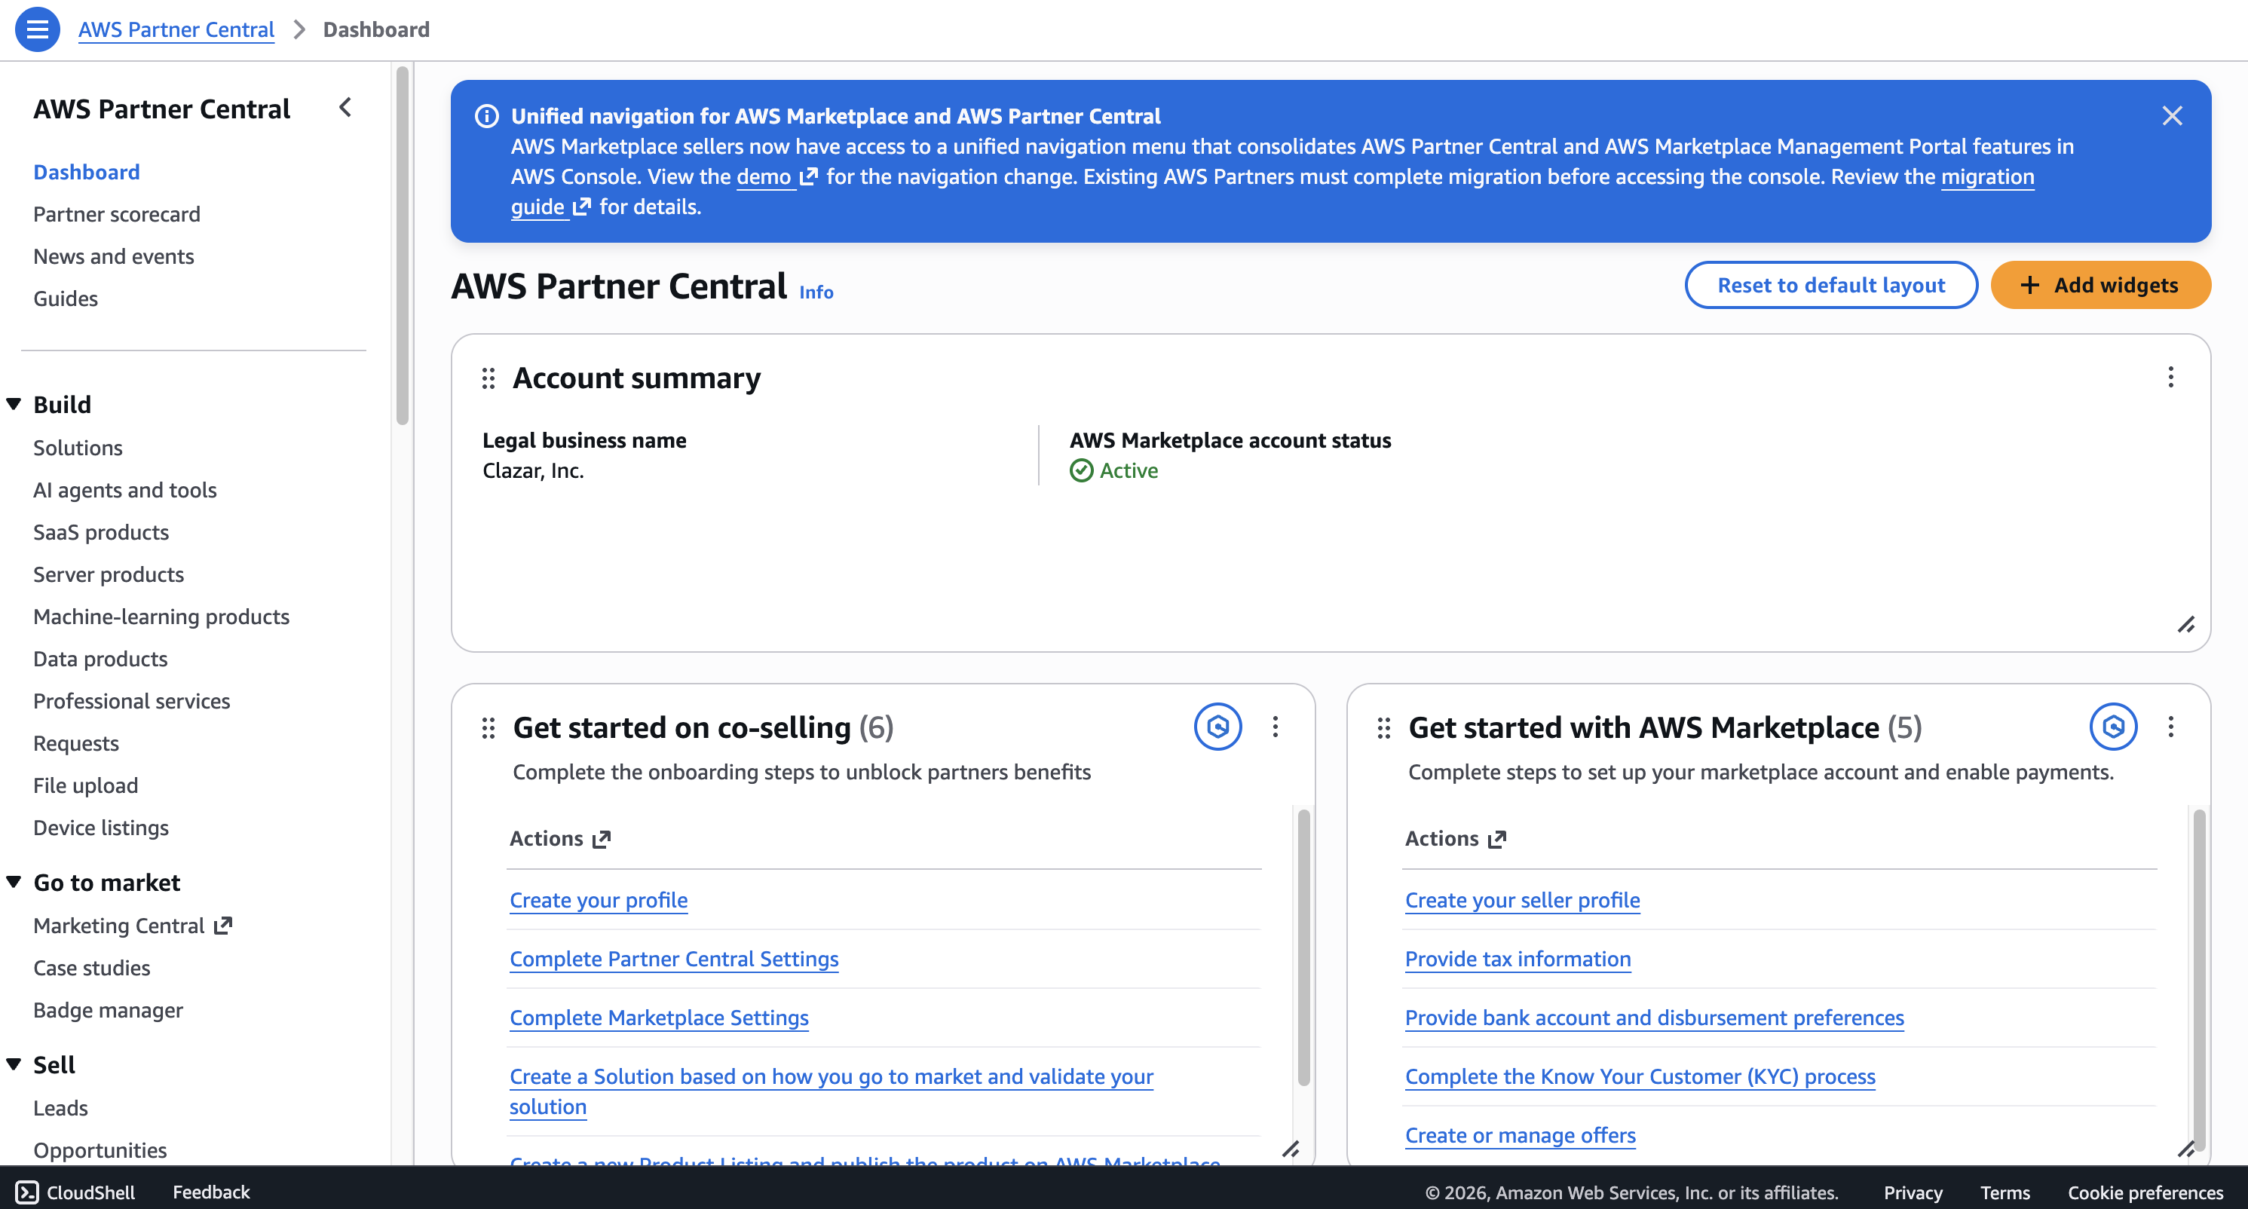Open Guides in sidebar
Viewport: 2248px width, 1209px height.
(x=66, y=298)
